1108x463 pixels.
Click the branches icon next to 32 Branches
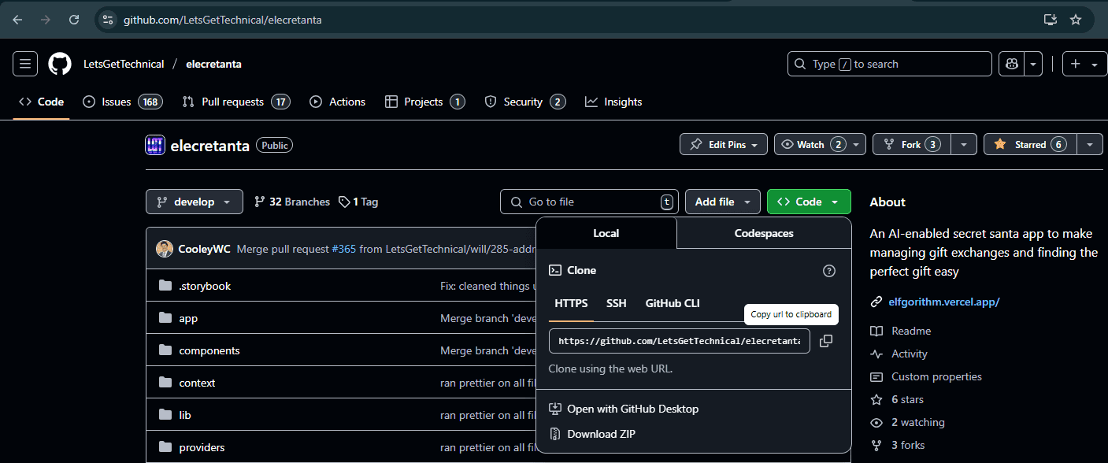tap(260, 202)
